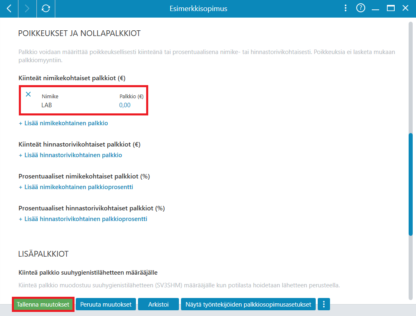Open the title bar three-dot menu
The image size is (416, 316).
coord(345,8)
